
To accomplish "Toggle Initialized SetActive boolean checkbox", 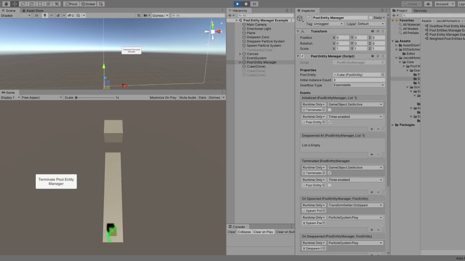I will [329, 110].
